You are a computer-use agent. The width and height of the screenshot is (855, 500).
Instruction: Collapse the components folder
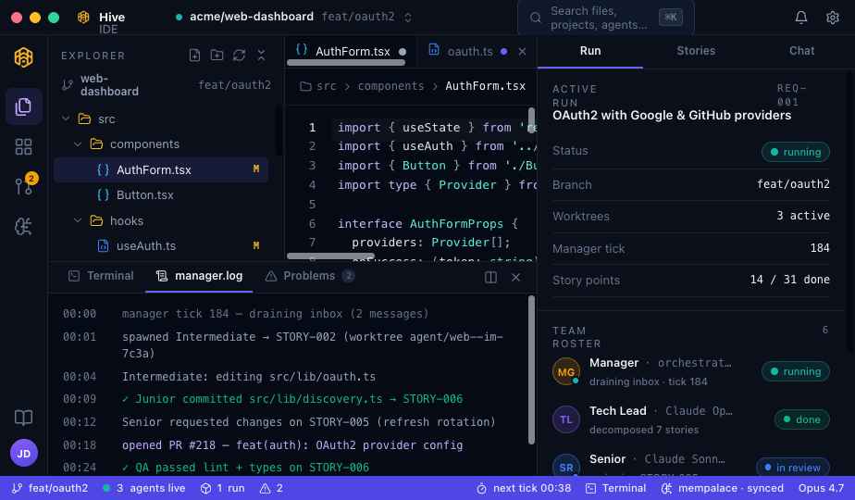[78, 144]
